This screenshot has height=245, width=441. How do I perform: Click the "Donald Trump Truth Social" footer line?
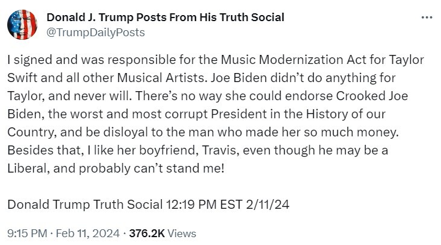pyautogui.click(x=84, y=205)
